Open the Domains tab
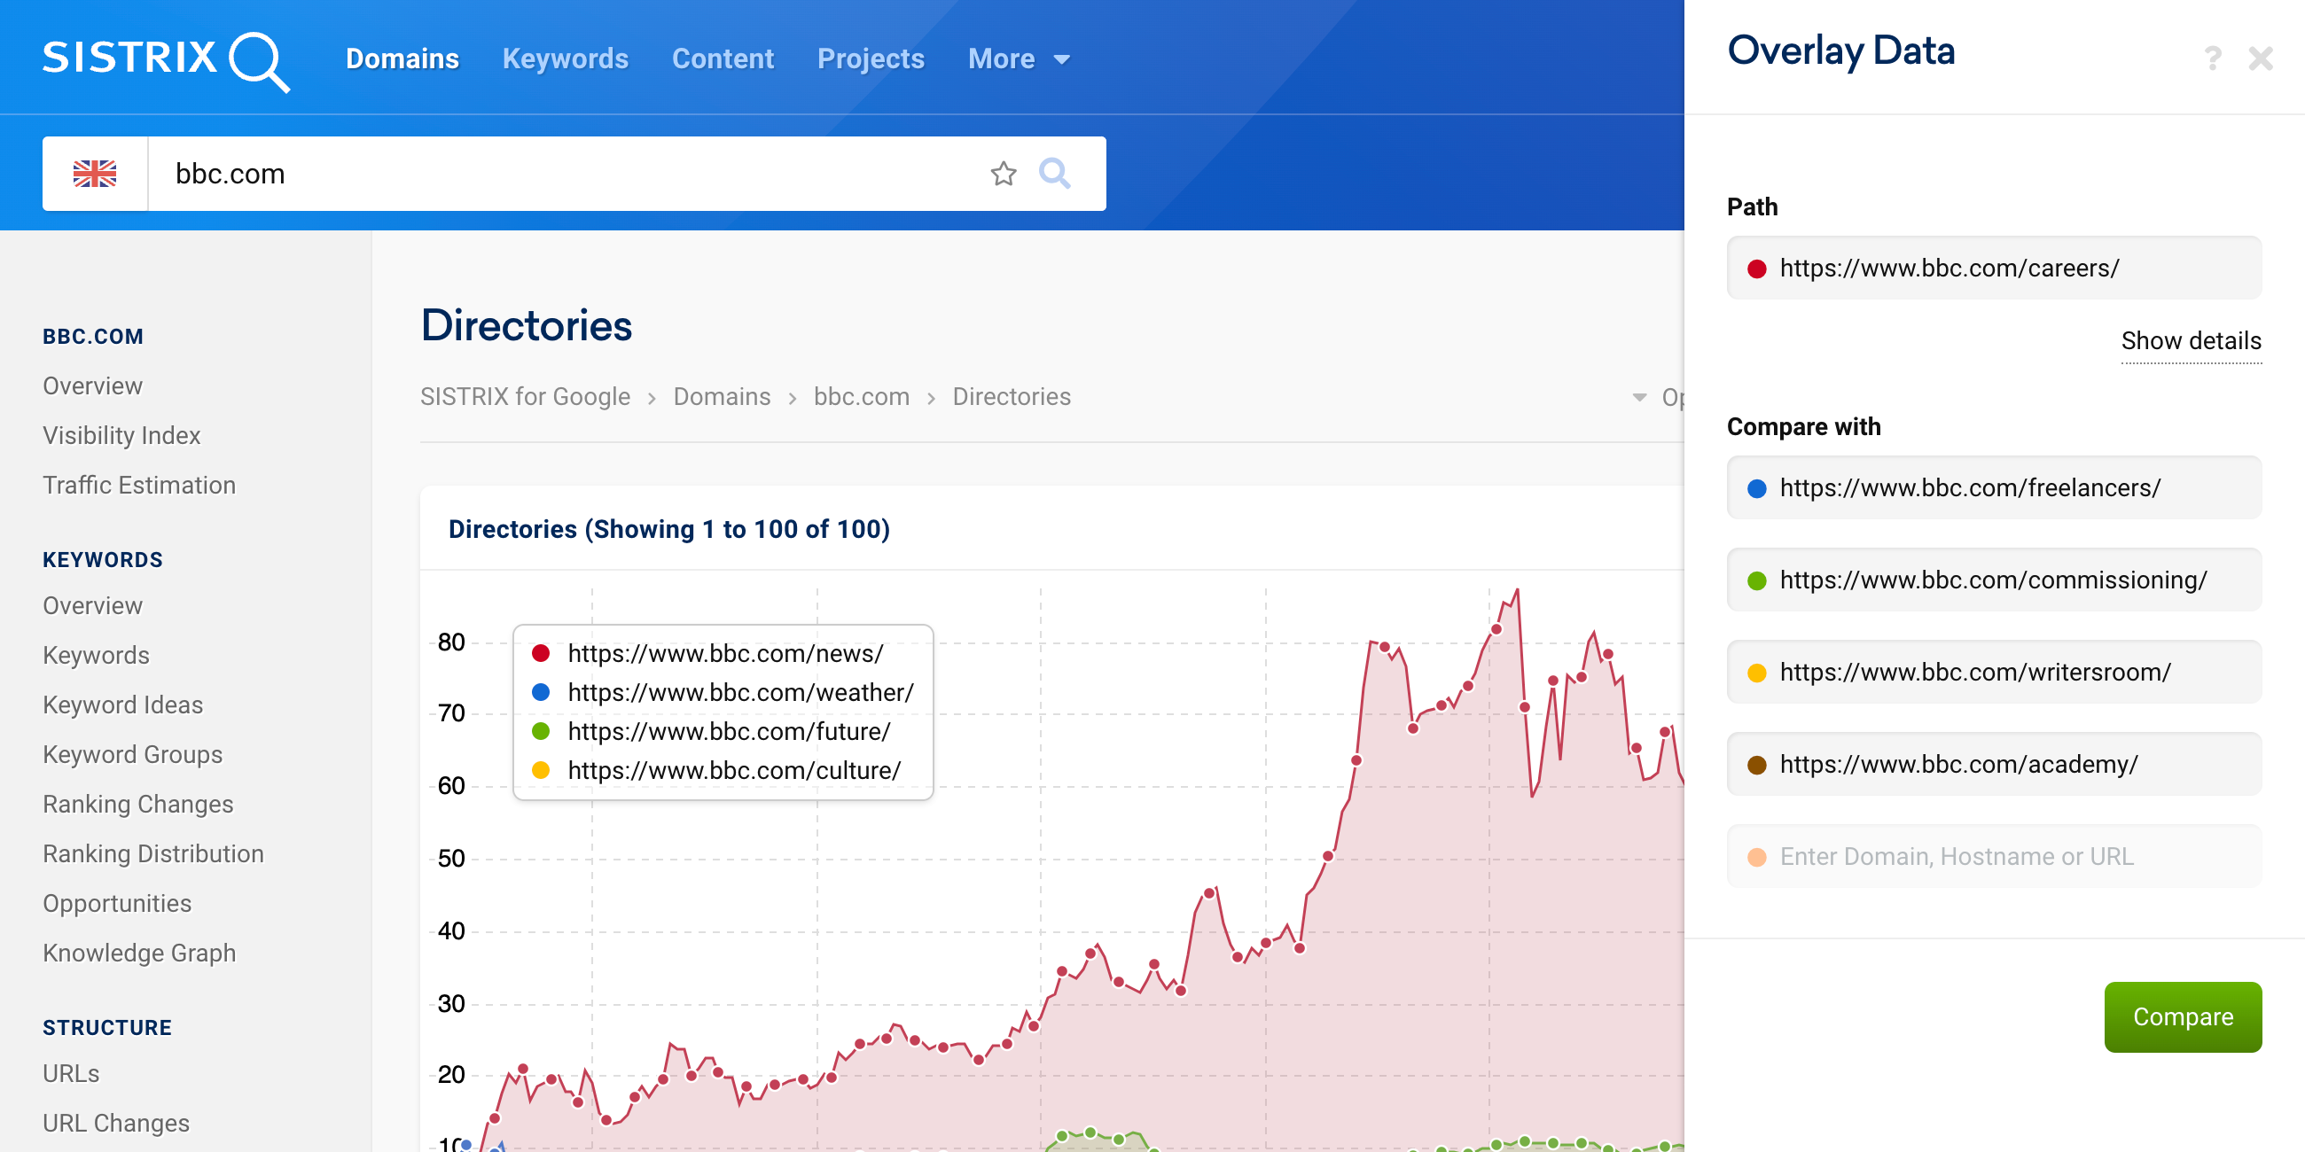 click(402, 59)
